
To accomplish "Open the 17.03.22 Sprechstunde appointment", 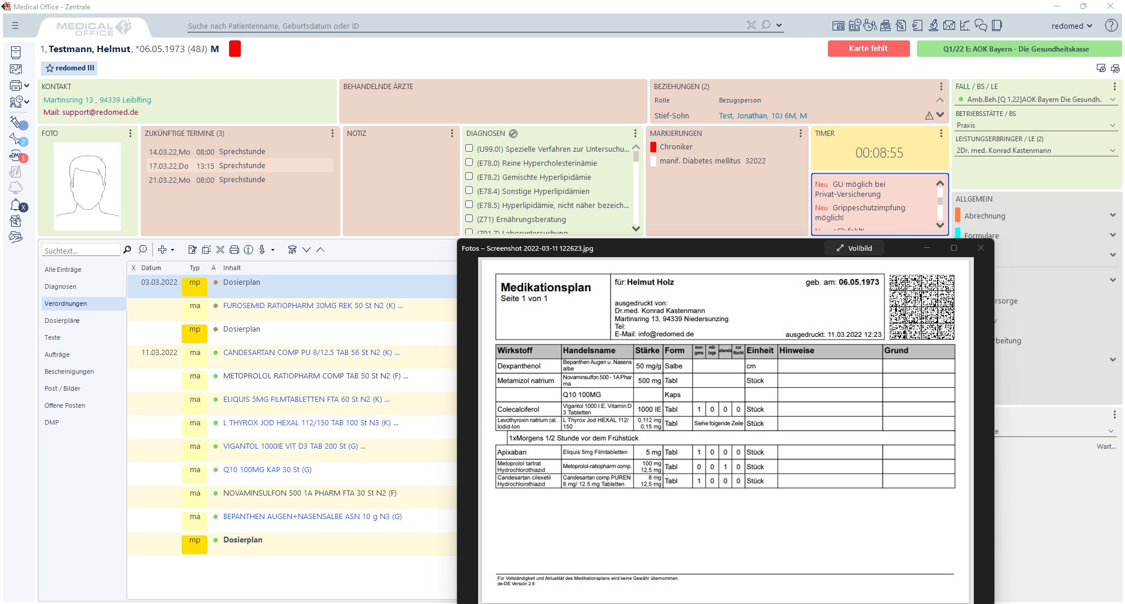I will (x=240, y=166).
